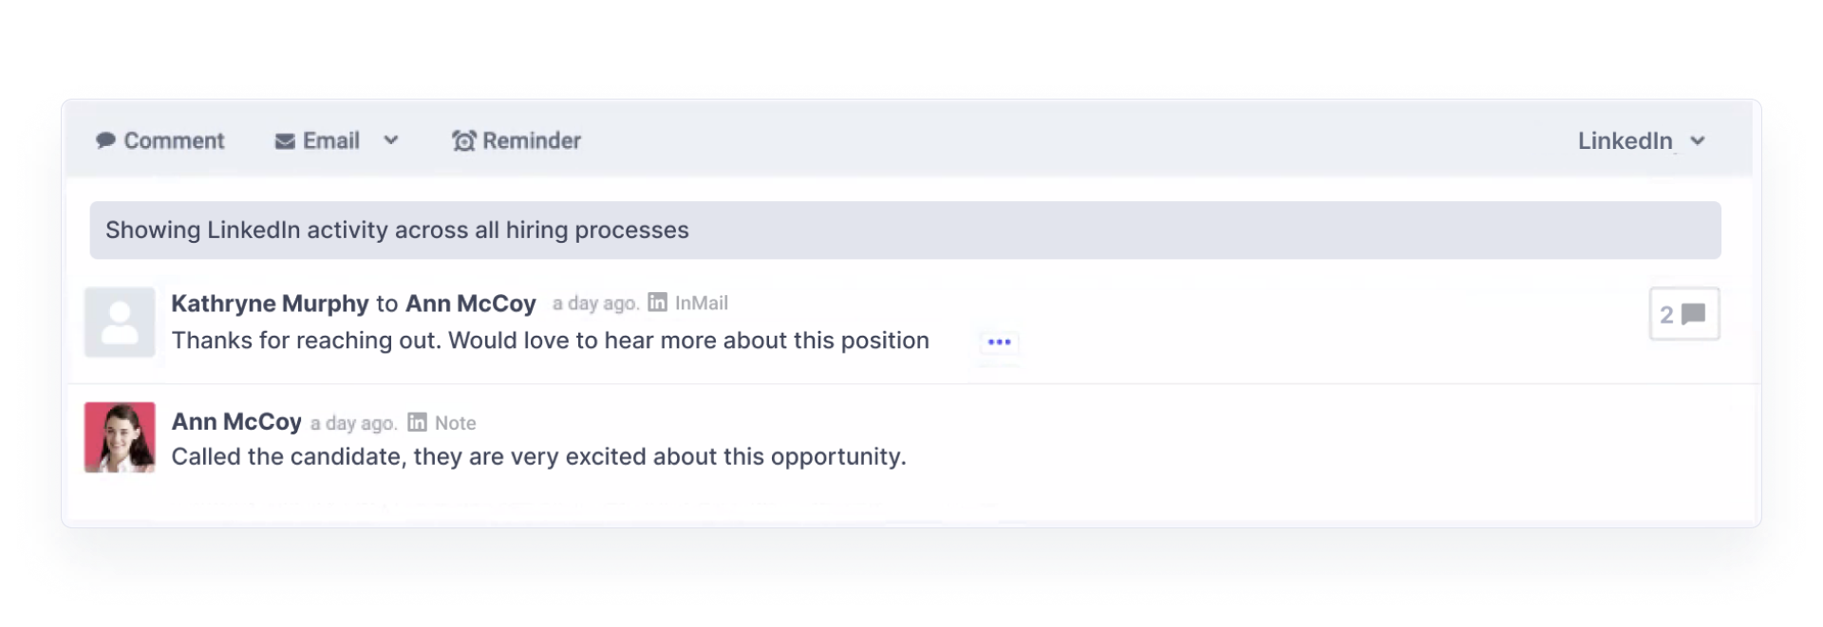Click Ann McCoy's profile photo
The width and height of the screenshot is (1823, 627).
click(x=120, y=437)
